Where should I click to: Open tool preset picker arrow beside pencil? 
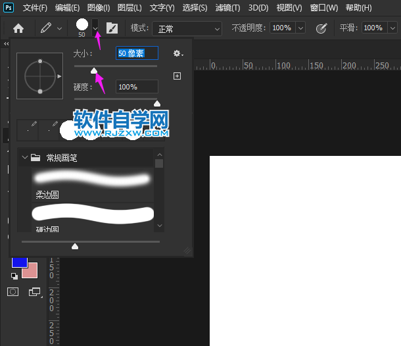point(59,29)
